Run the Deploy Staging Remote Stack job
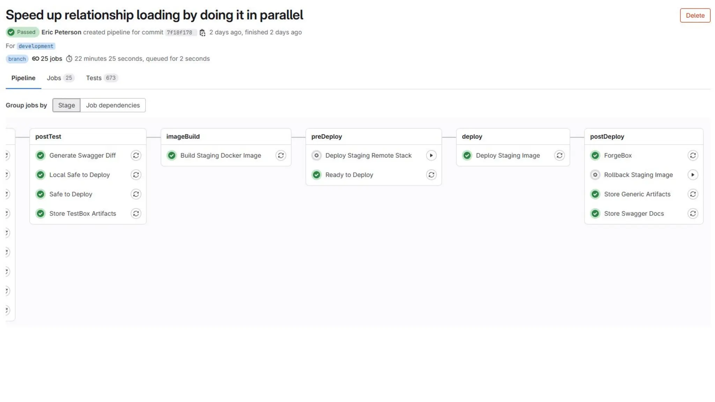715x402 pixels. pos(431,155)
